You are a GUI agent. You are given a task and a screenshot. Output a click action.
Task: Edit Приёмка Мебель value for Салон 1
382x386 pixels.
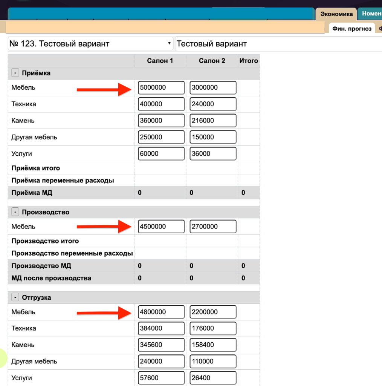click(161, 87)
